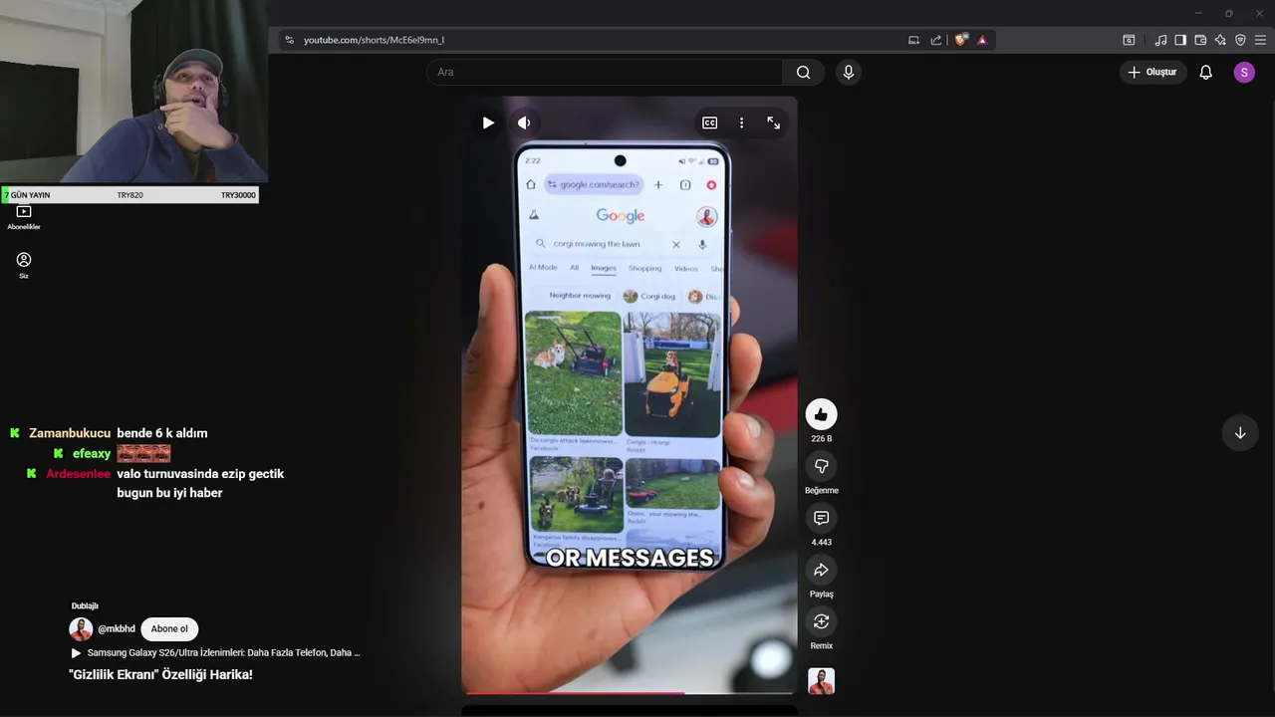Enter fullscreen for the Short
Screen dimensions: 1275x717
pyautogui.click(x=773, y=122)
